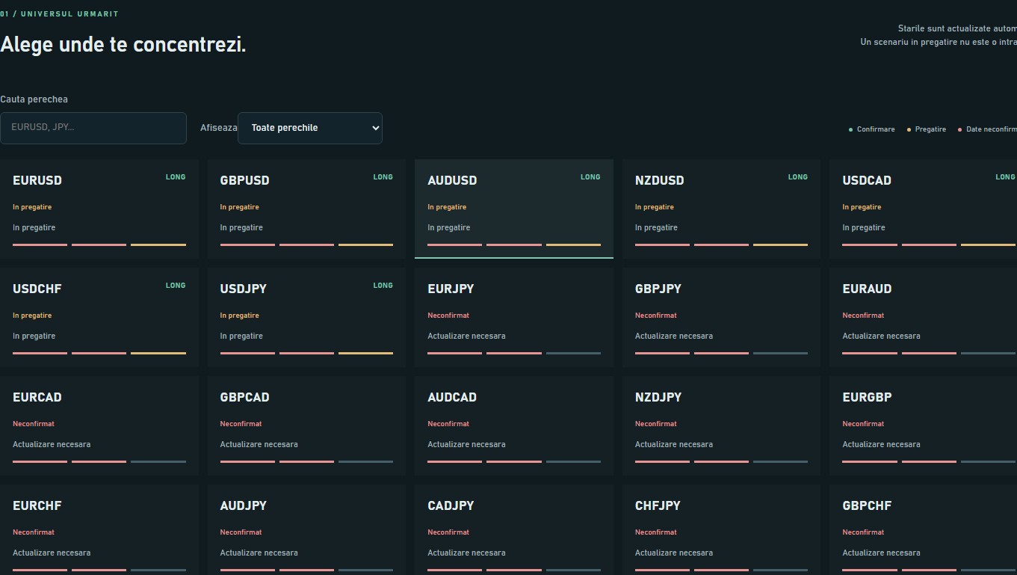The height and width of the screenshot is (575, 1017).
Task: Click the LONG badge on EURUSD
Action: point(176,177)
